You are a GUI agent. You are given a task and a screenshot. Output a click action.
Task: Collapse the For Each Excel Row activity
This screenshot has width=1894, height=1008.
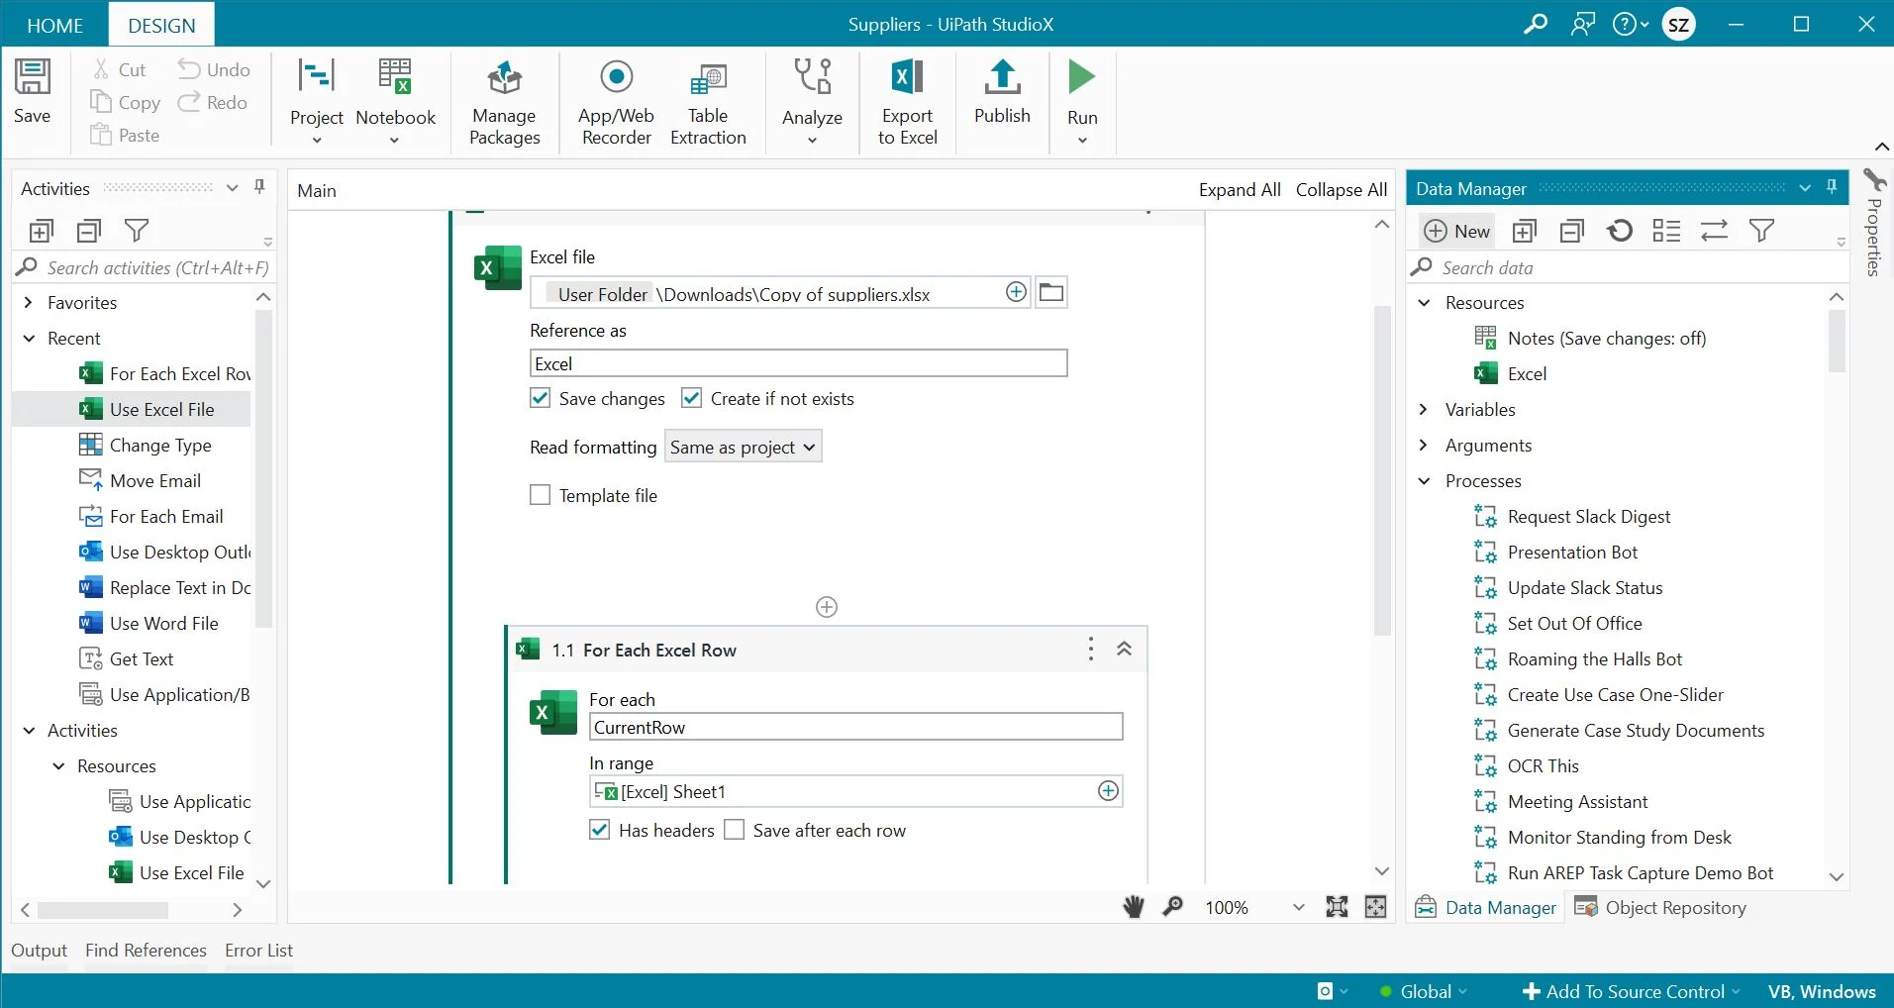coord(1124,650)
